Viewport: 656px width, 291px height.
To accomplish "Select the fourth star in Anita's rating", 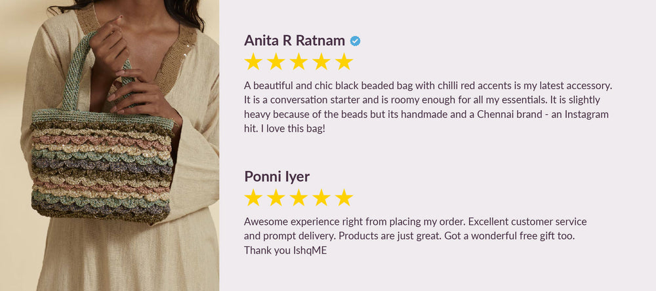I will click(321, 62).
